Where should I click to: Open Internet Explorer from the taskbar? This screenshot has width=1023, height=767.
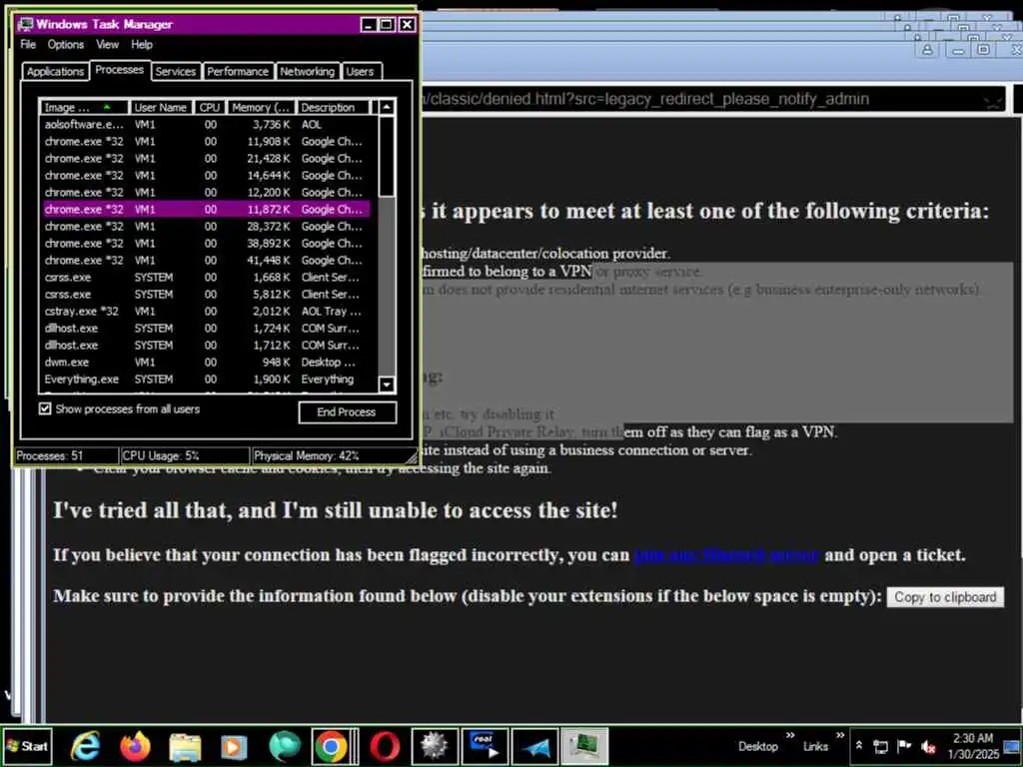[86, 746]
